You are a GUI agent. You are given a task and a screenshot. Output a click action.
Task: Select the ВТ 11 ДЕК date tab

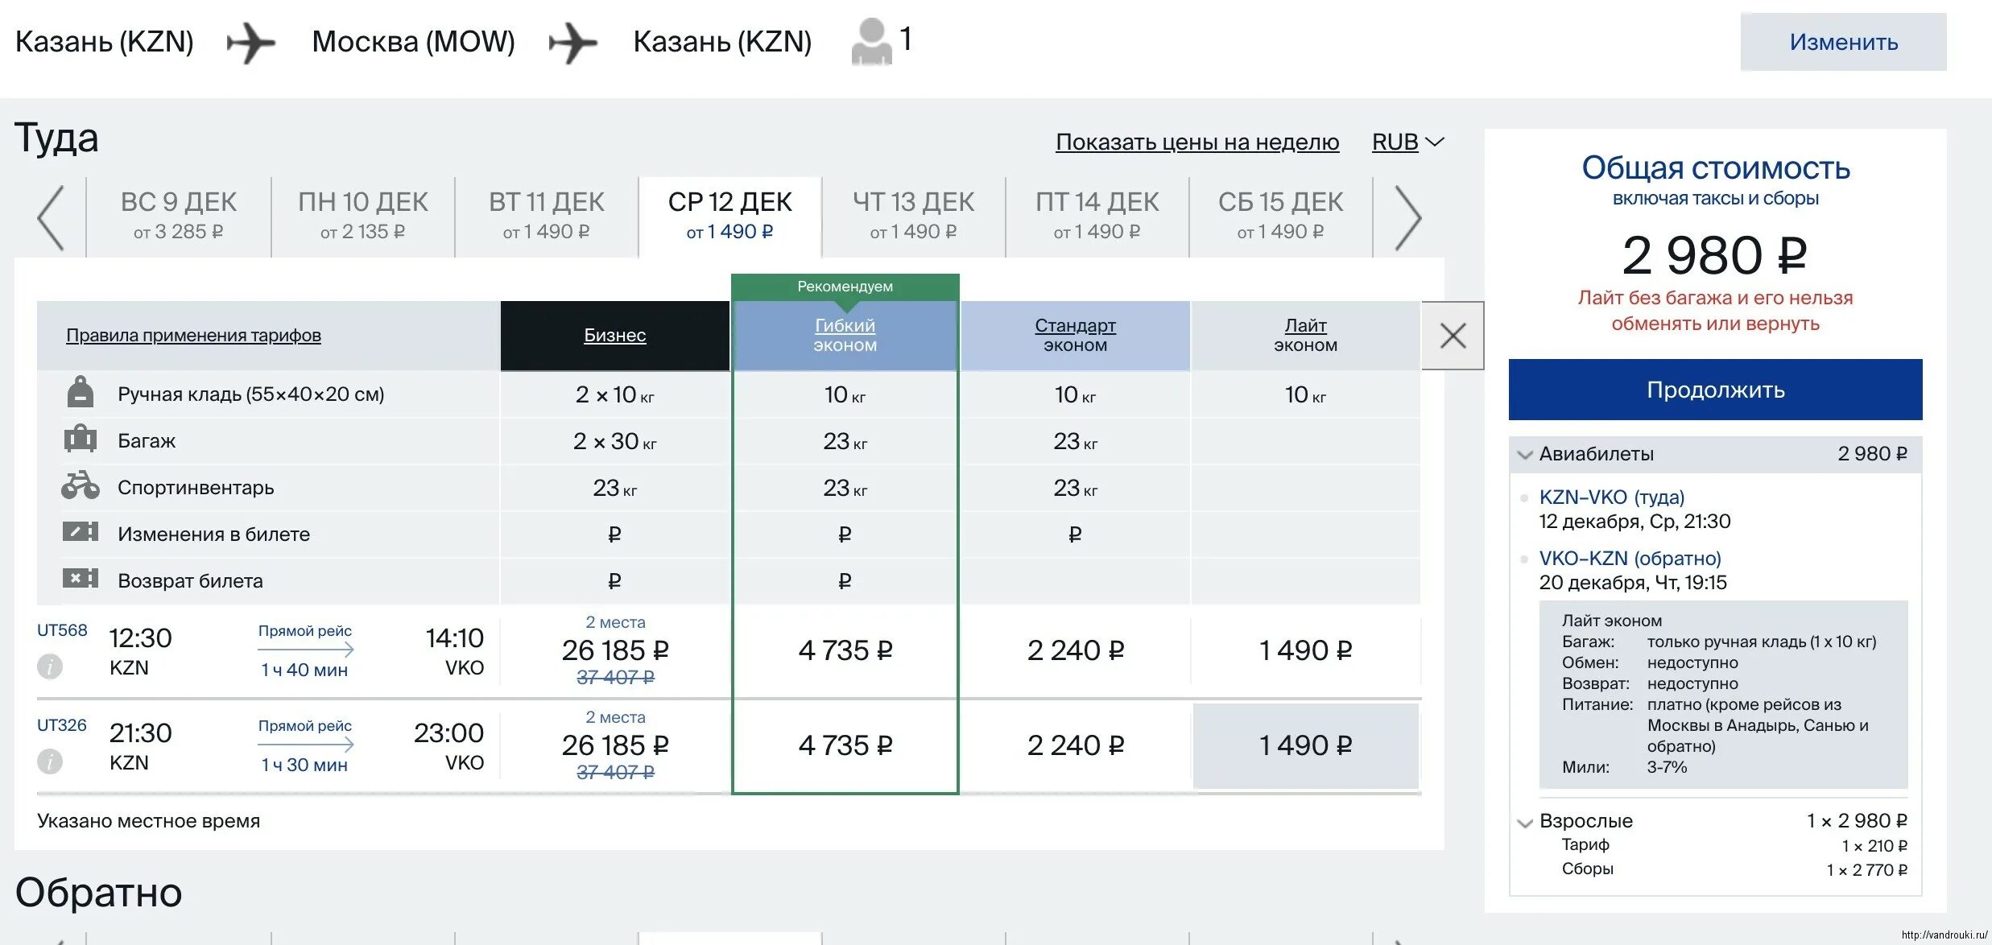(x=547, y=216)
